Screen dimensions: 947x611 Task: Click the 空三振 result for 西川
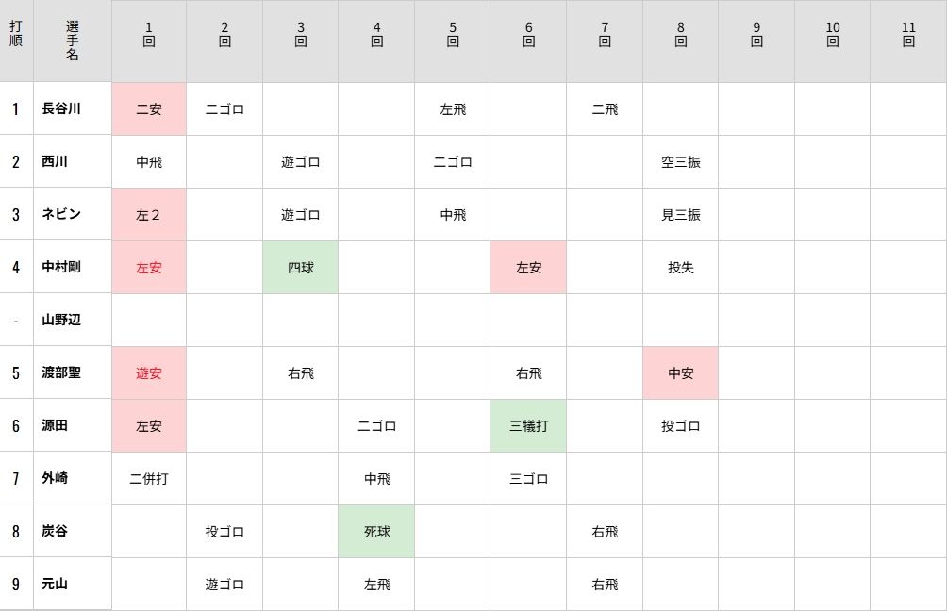pos(680,161)
